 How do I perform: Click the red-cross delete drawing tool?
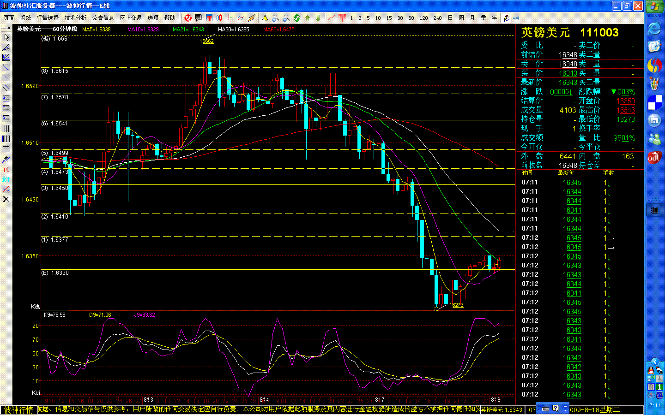(6, 190)
